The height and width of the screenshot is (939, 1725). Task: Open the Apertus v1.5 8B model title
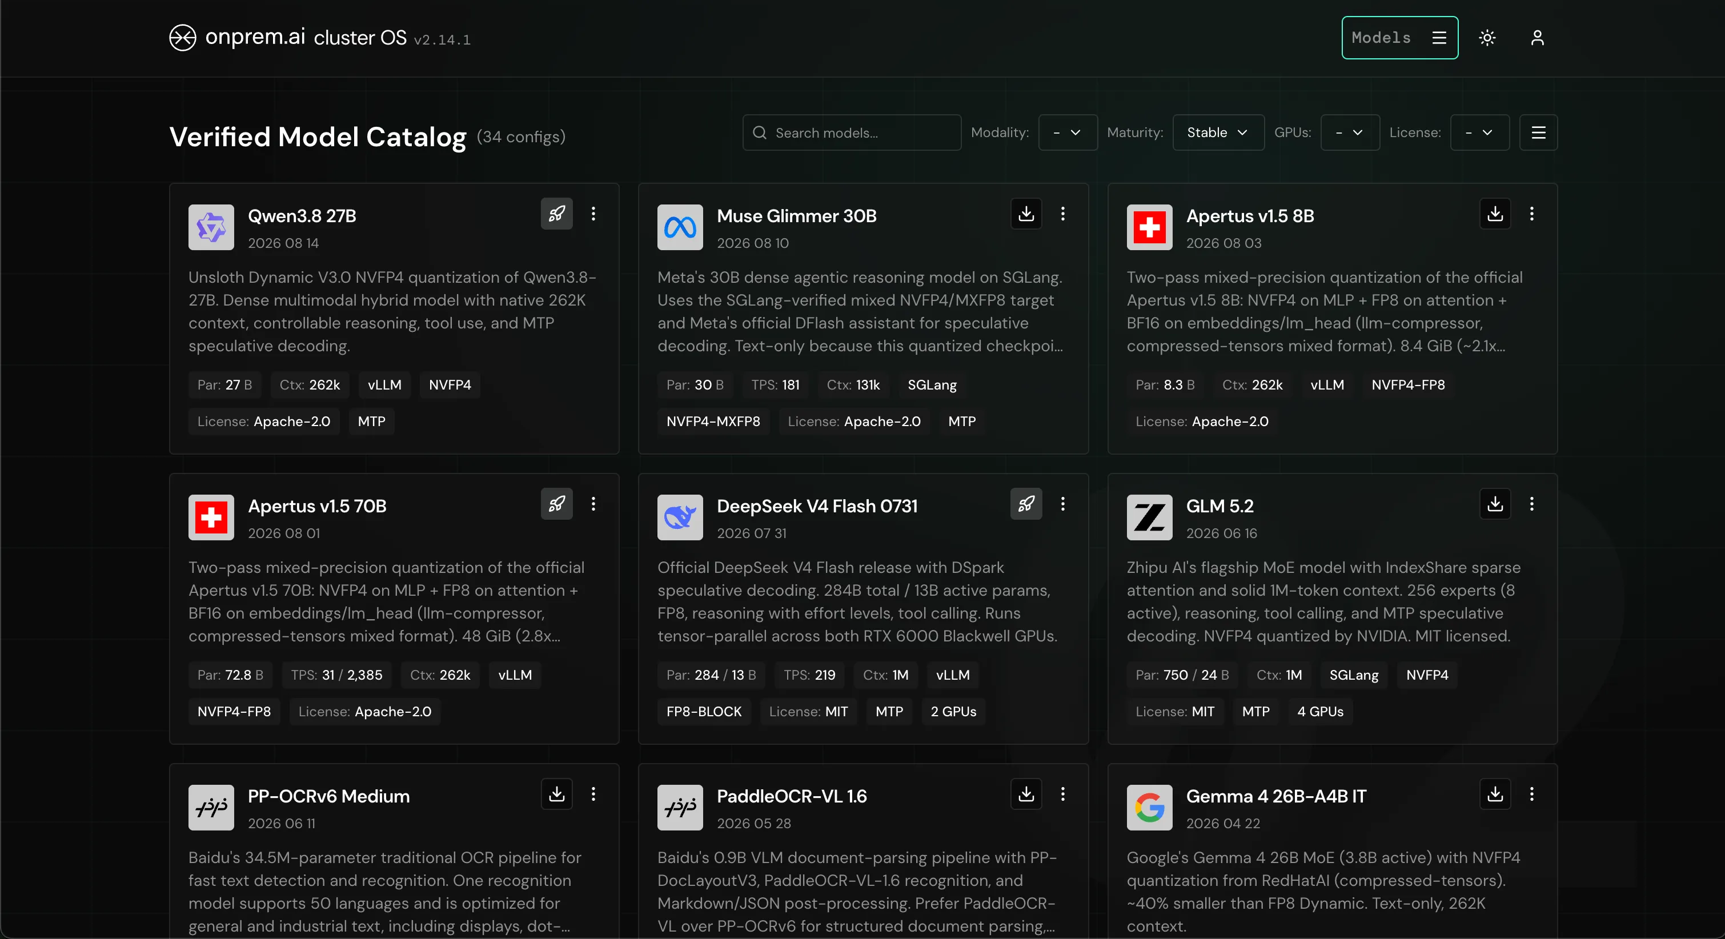(1250, 216)
